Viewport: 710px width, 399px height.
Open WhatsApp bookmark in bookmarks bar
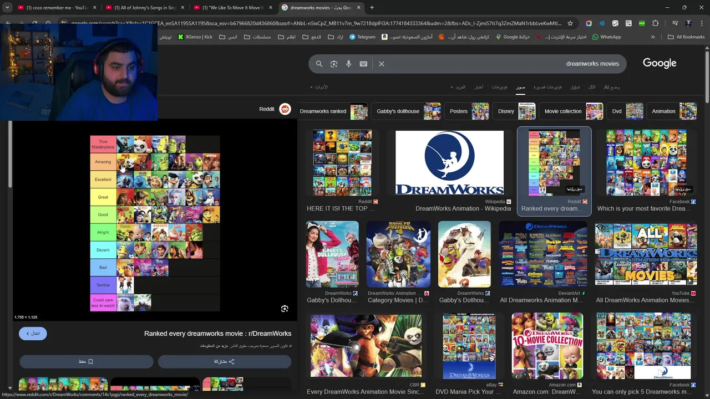coord(606,37)
